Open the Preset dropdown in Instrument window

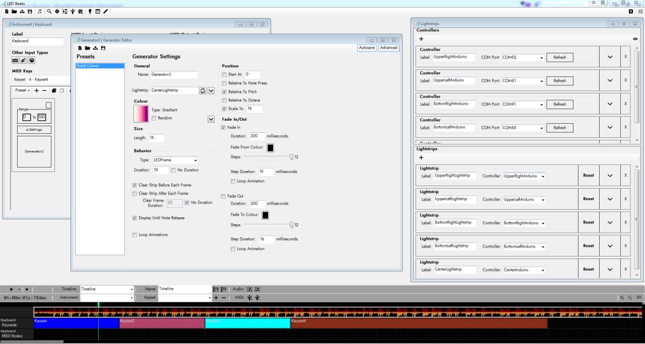pos(22,91)
